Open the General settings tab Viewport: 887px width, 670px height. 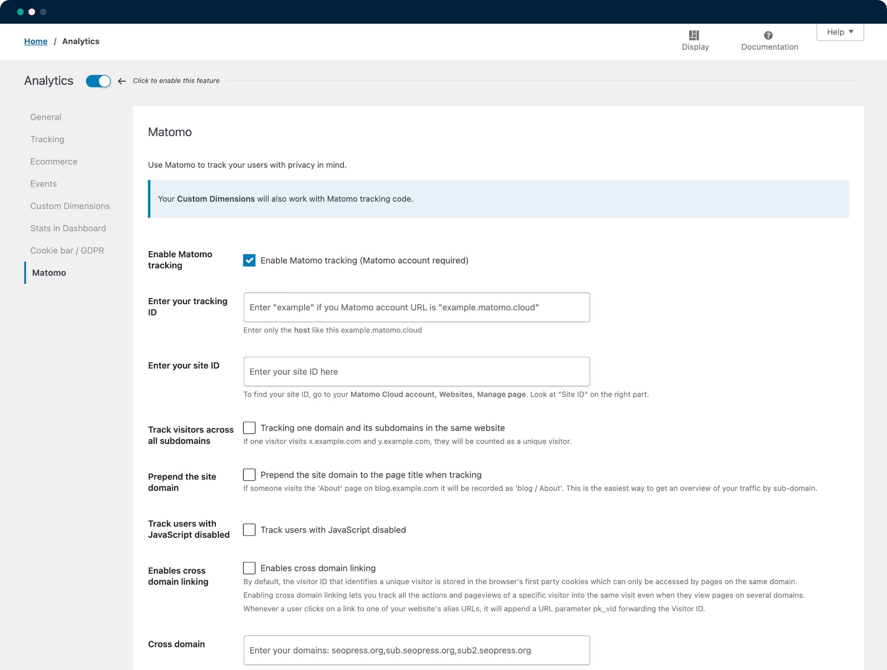click(x=46, y=117)
